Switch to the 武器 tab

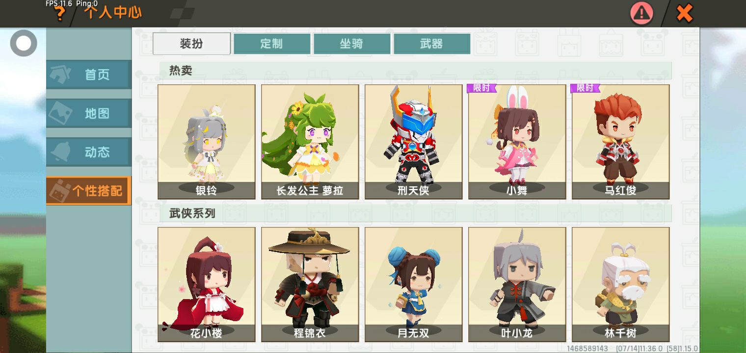click(x=431, y=44)
